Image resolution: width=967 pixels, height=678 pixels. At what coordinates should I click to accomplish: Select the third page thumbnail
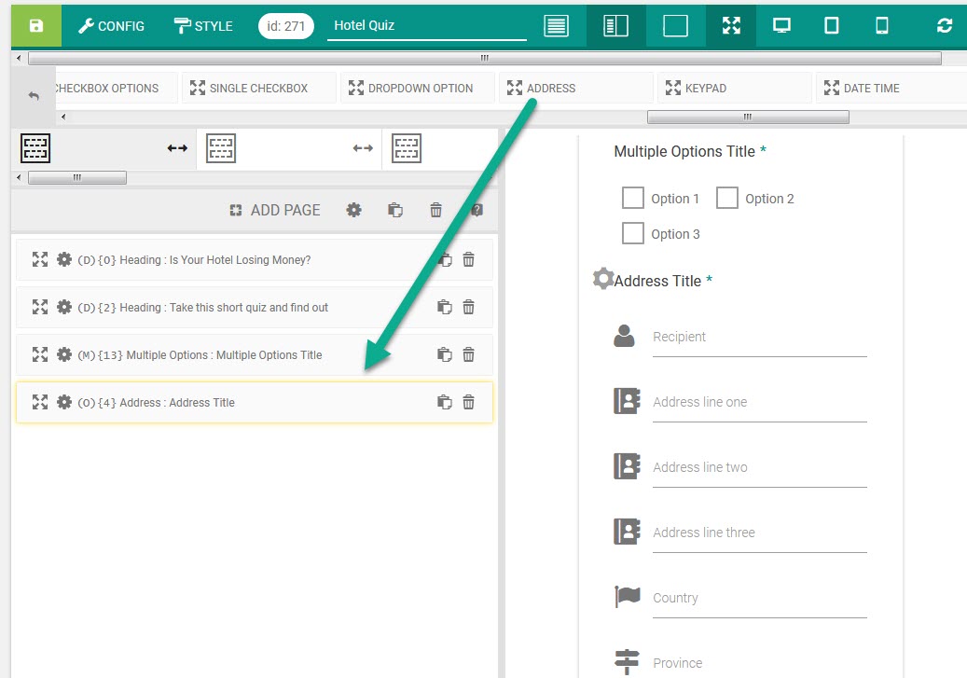coord(407,148)
